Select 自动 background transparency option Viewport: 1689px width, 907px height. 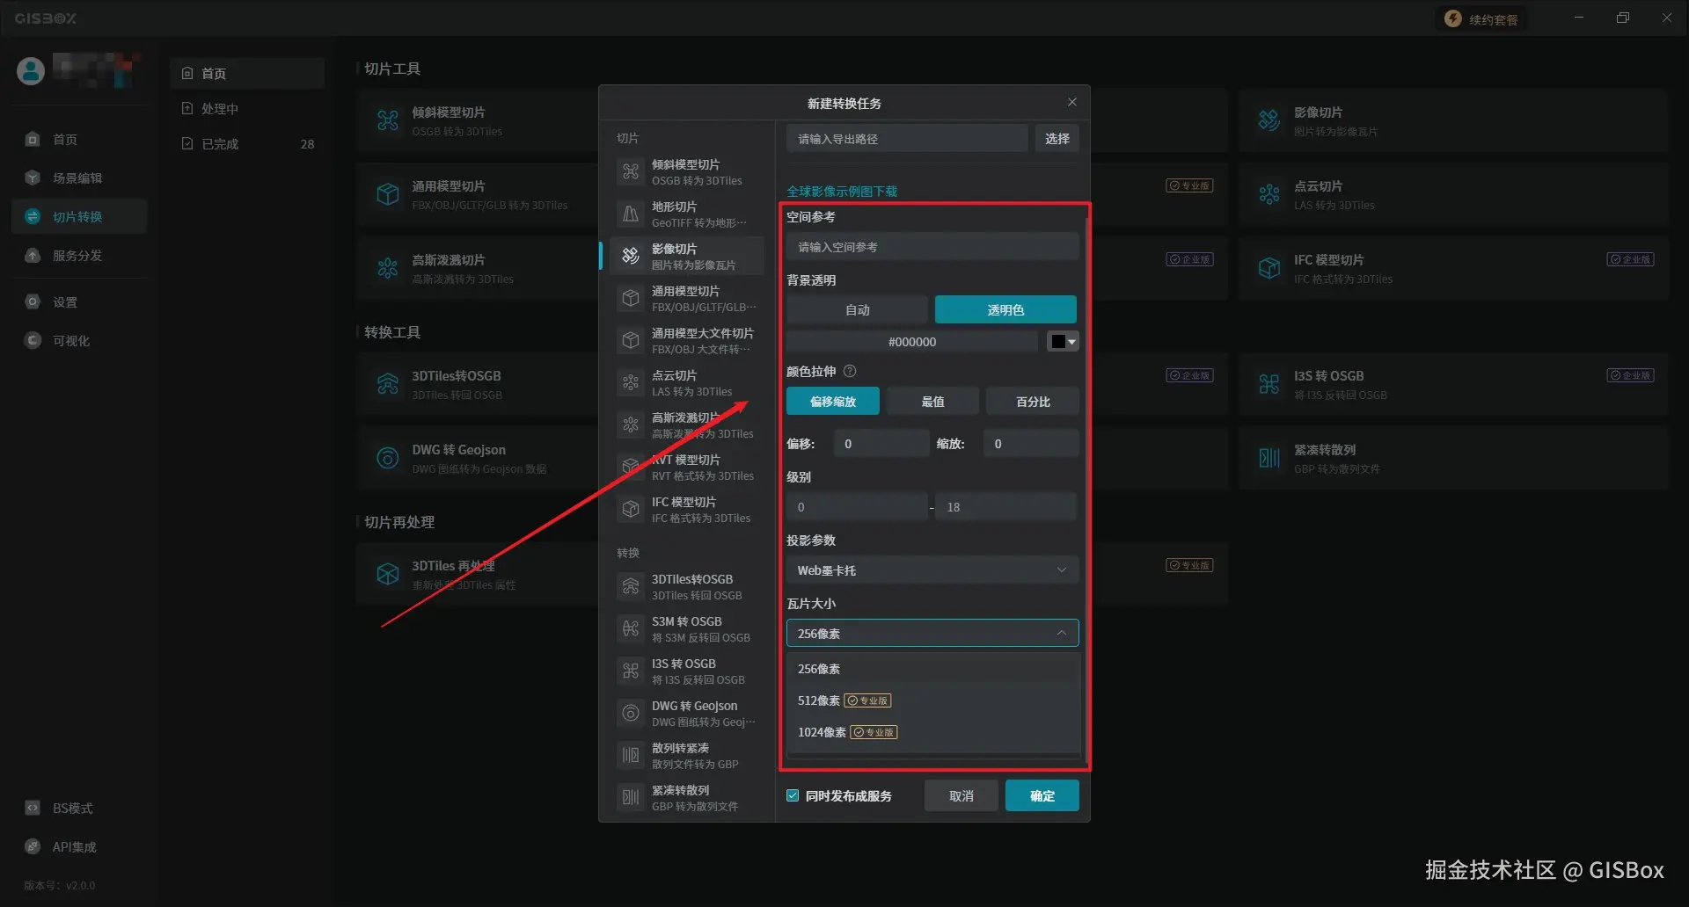(x=857, y=310)
